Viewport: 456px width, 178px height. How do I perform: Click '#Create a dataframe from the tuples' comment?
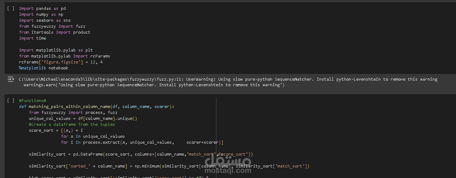pyautogui.click(x=72, y=124)
